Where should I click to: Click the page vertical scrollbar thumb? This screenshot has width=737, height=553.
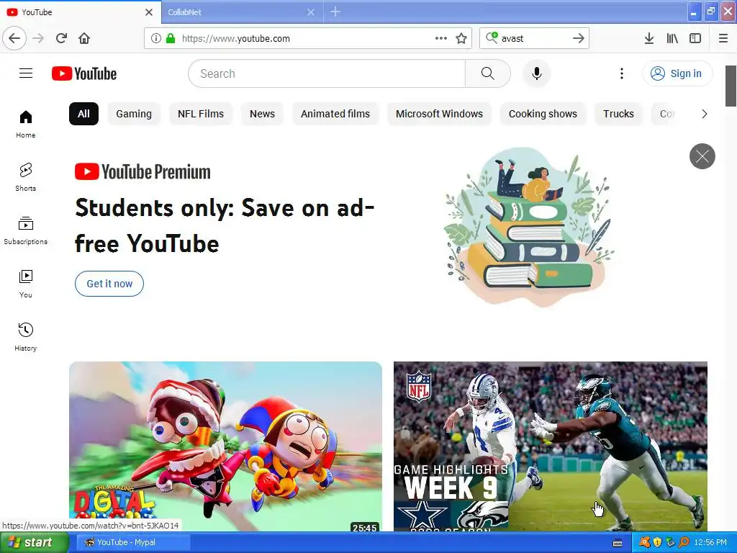coord(731,86)
